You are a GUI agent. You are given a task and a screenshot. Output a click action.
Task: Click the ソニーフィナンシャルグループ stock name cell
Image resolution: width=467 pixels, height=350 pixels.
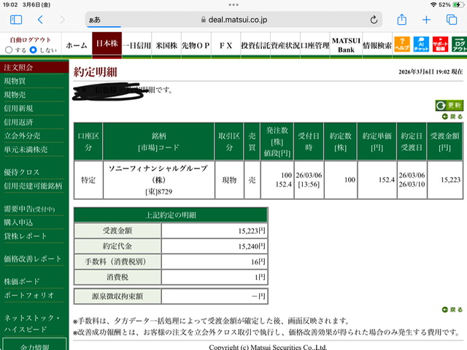[159, 180]
